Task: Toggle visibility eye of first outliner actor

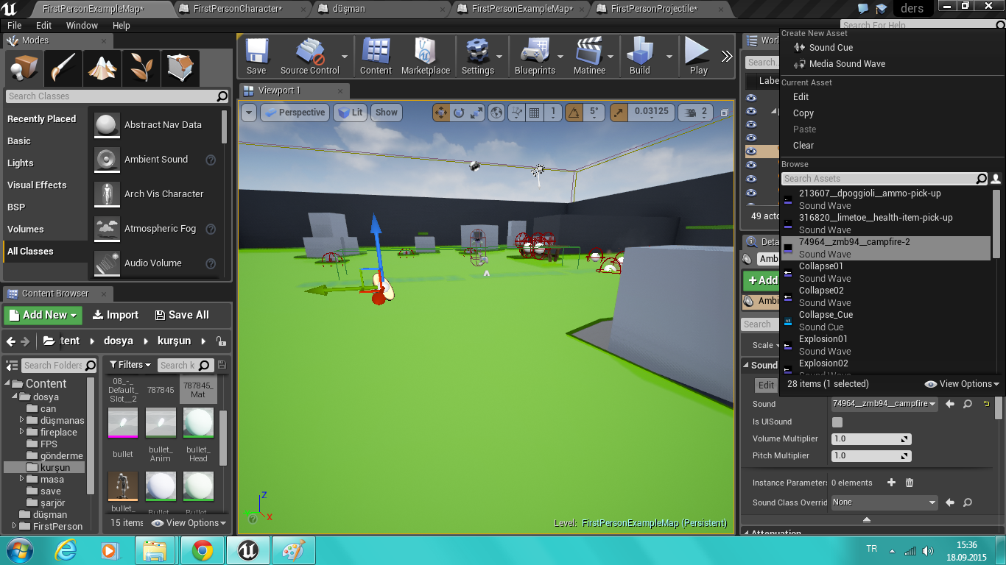Action: coord(751,98)
